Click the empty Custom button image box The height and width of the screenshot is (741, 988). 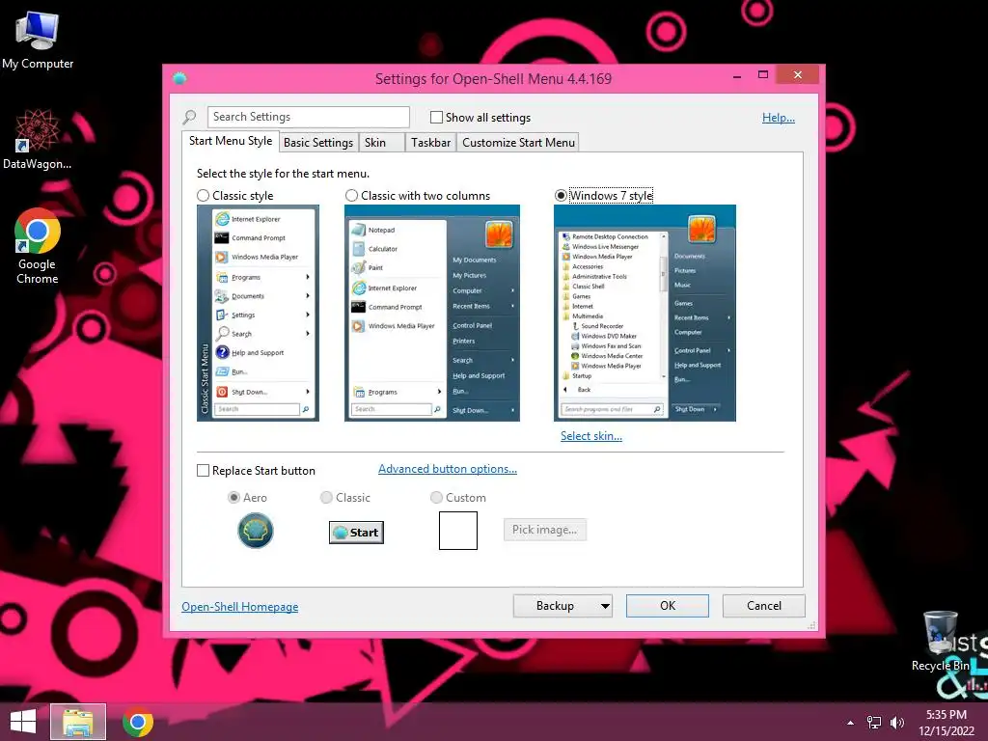tap(458, 531)
